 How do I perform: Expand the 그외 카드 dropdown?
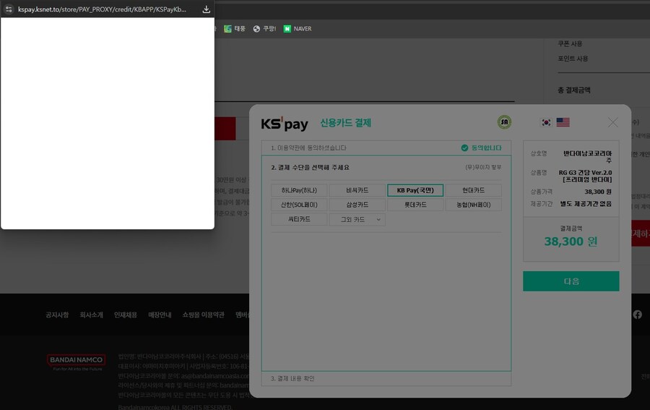[357, 219]
